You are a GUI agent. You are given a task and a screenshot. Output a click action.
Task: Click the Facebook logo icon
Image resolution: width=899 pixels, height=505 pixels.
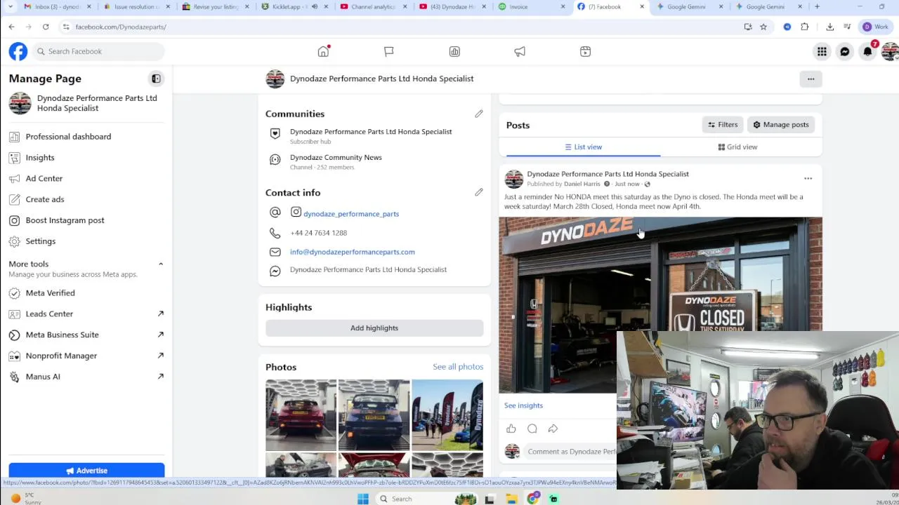pyautogui.click(x=18, y=51)
